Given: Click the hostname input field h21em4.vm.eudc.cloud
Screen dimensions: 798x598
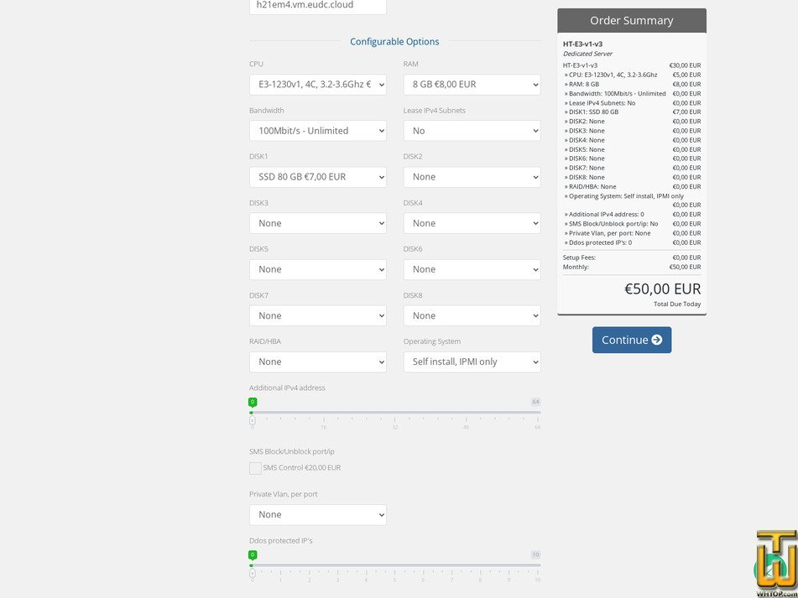Looking at the screenshot, I should pyautogui.click(x=317, y=6).
